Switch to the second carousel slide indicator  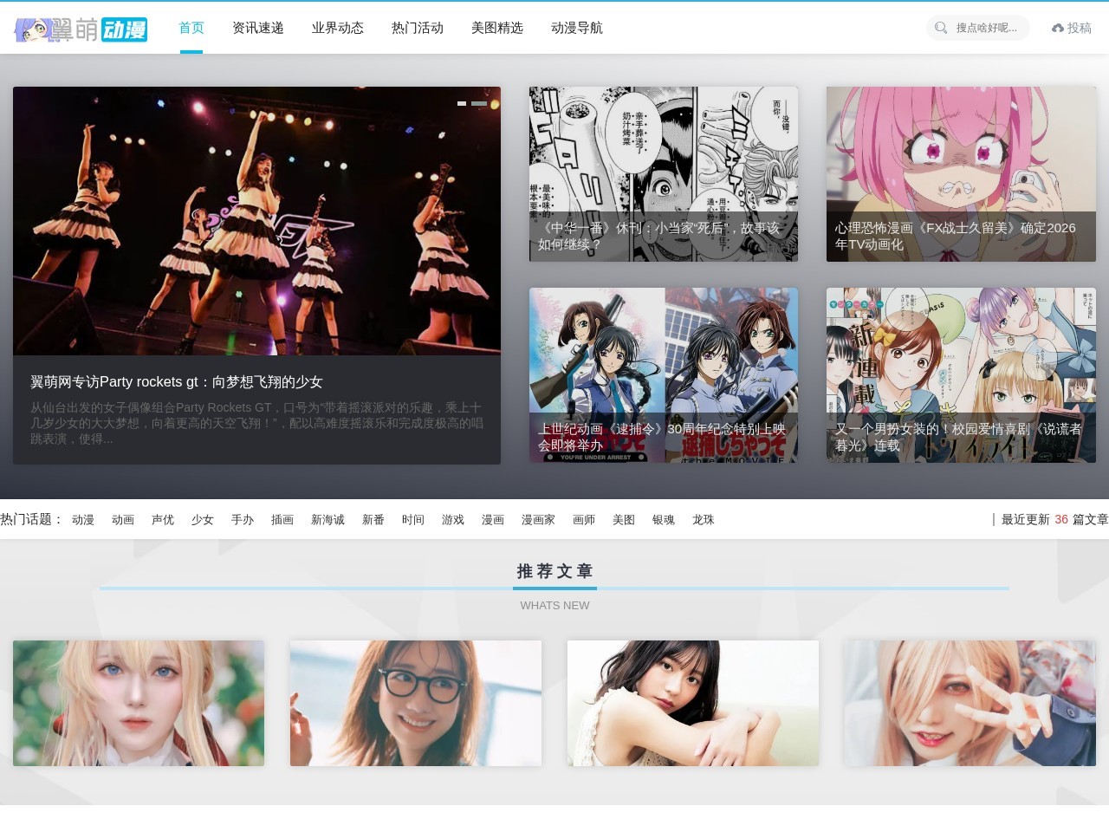click(479, 103)
